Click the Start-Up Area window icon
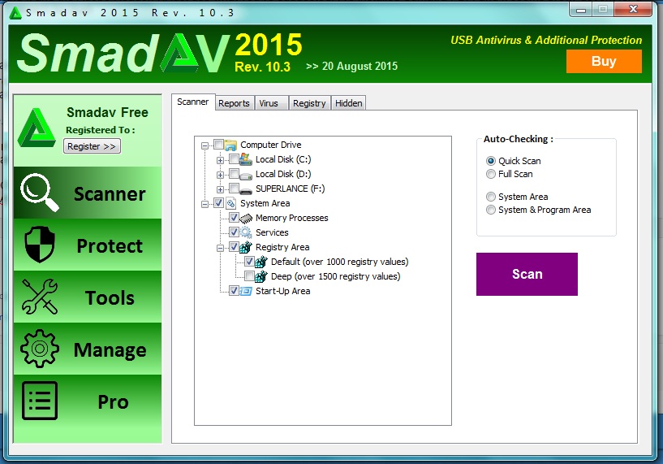Viewport: 663px width, 464px height. click(x=246, y=291)
